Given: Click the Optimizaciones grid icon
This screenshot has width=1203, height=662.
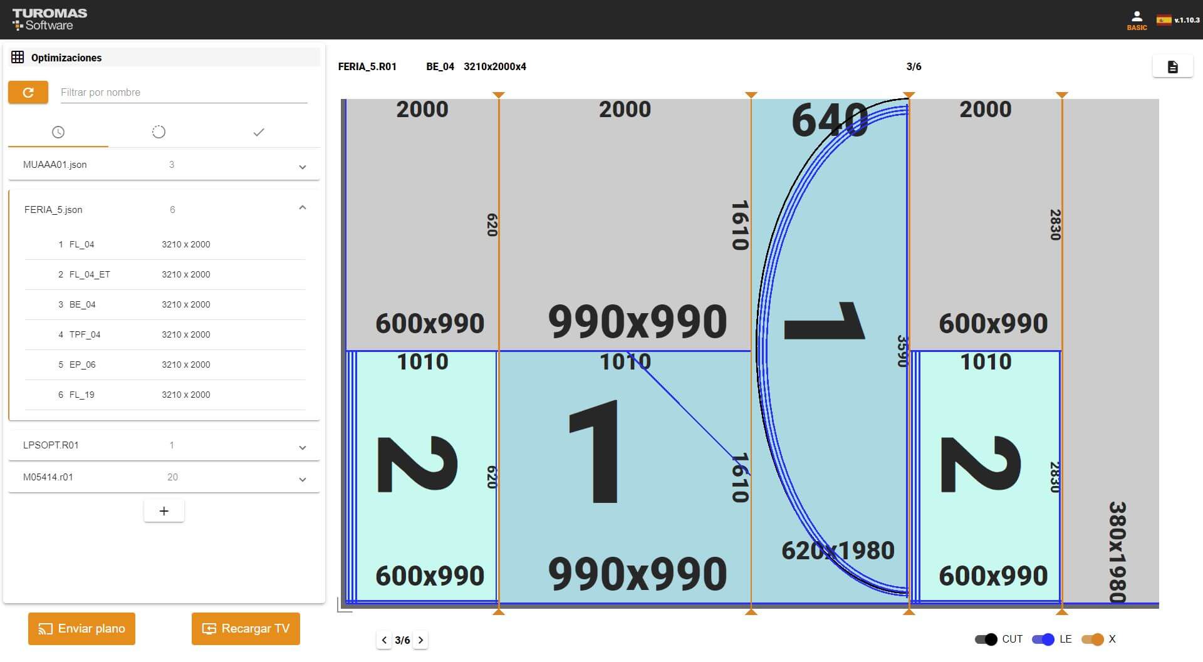Looking at the screenshot, I should 18,58.
